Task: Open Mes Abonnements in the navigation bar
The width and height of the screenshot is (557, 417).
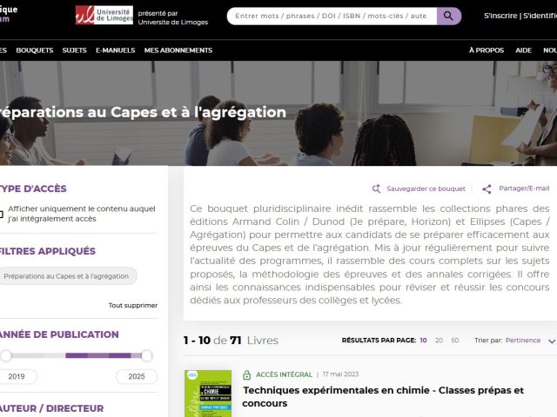Action: 178,50
